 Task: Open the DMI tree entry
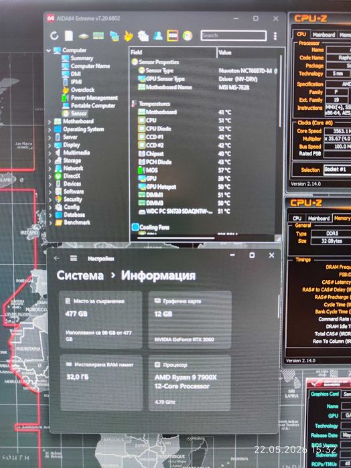[76, 74]
